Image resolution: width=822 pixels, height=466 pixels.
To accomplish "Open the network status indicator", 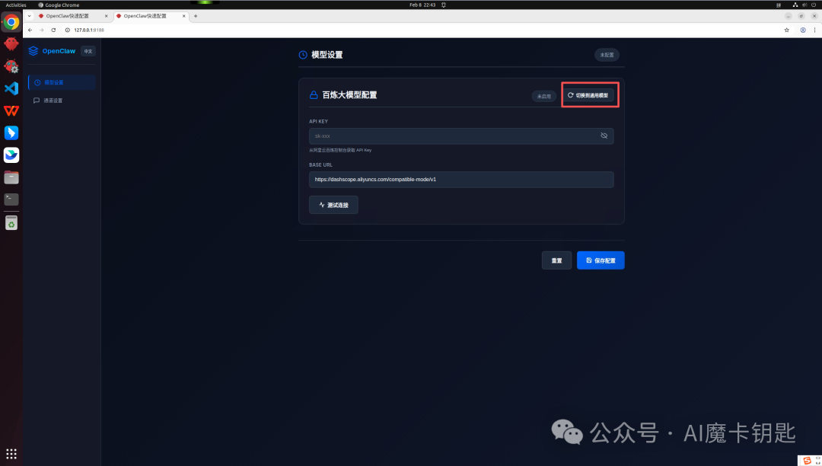I will [x=795, y=5].
